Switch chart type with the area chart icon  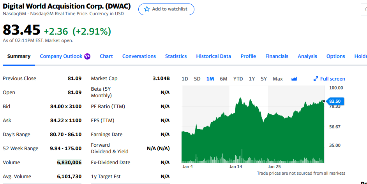[294, 79]
